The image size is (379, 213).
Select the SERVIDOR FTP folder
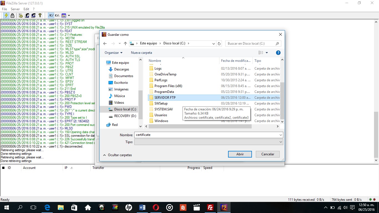(165, 97)
